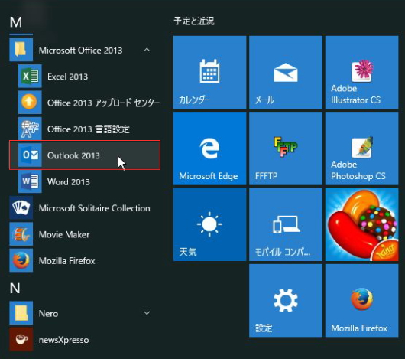This screenshot has height=359, width=405.
Task: Launch Outlook 2013 via its icon
Action: coord(30,155)
